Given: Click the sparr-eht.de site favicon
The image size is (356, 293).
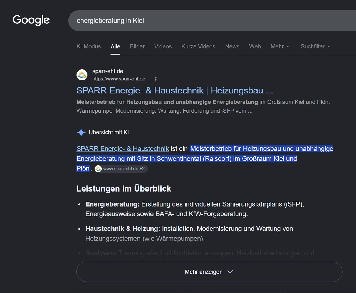Looking at the screenshot, I should pos(82,75).
